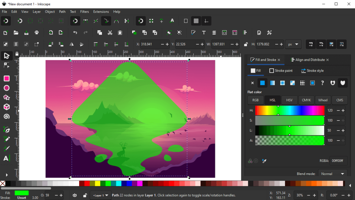
Task: Switch to the CMYK color mode
Action: 306,100
